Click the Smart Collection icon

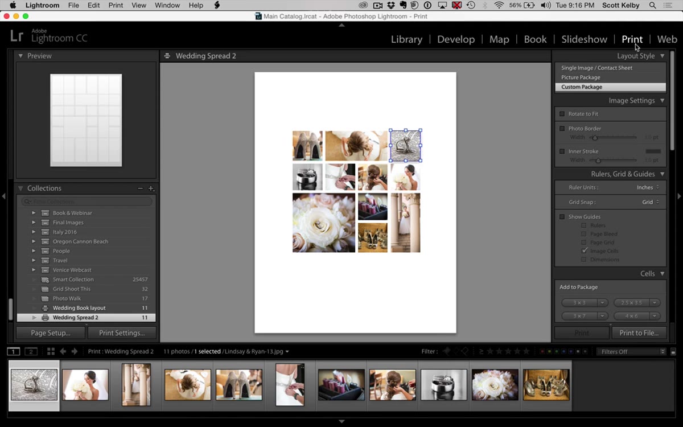[45, 280]
